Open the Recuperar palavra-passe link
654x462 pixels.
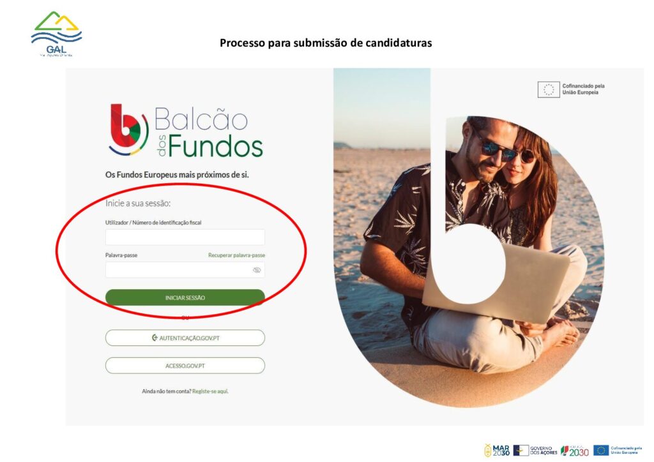click(x=236, y=255)
